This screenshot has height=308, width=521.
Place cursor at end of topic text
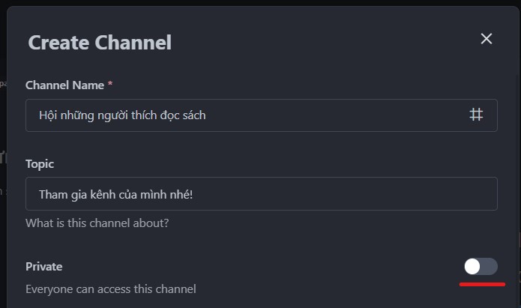[192, 194]
